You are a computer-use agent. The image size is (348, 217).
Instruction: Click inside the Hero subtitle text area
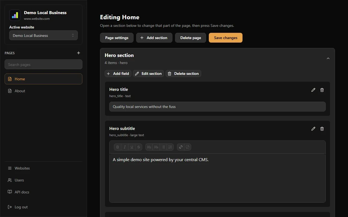[217, 178]
